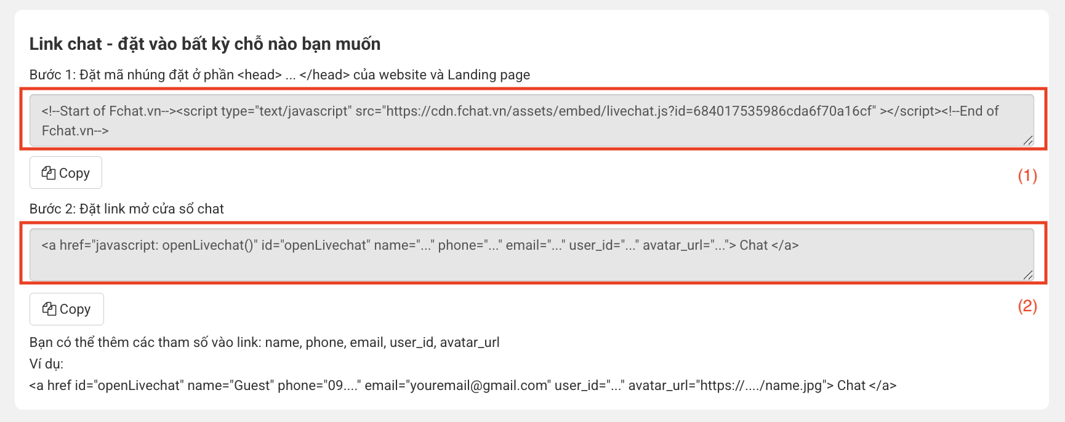This screenshot has width=1065, height=422.
Task: Click the 'Ví dụ:' example label
Action: 46,364
